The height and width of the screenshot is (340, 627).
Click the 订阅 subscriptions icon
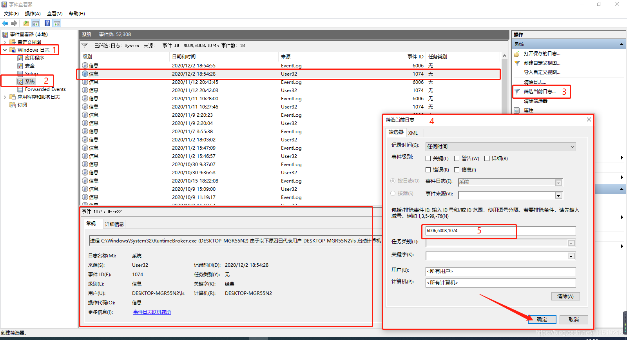pyautogui.click(x=13, y=105)
